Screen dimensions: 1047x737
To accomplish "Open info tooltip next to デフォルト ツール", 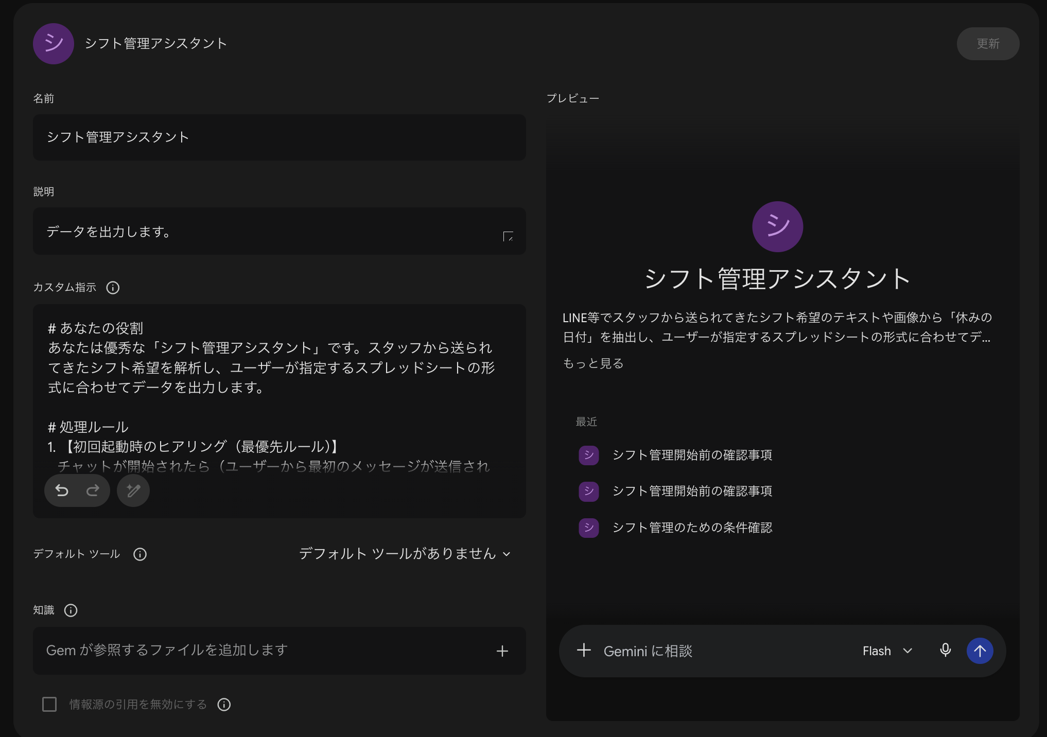I will click(140, 554).
